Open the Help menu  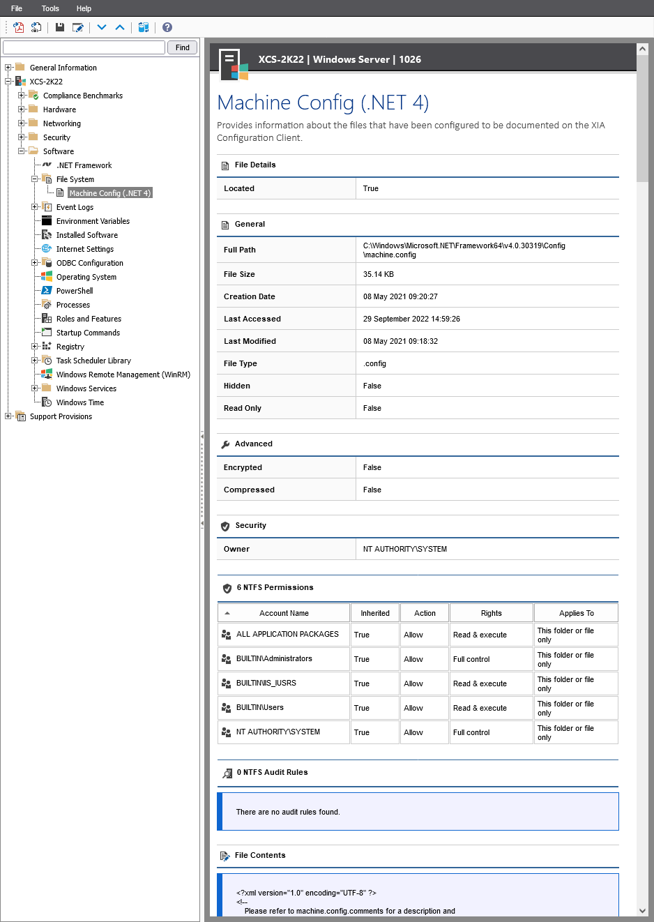point(84,8)
